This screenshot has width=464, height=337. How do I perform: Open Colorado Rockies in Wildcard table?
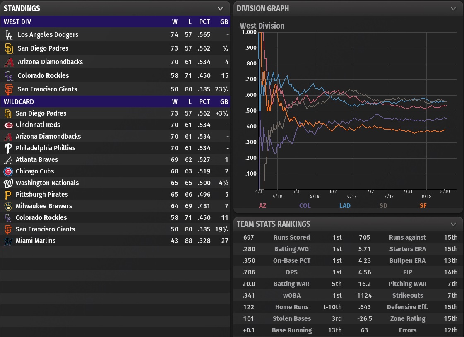(x=41, y=217)
